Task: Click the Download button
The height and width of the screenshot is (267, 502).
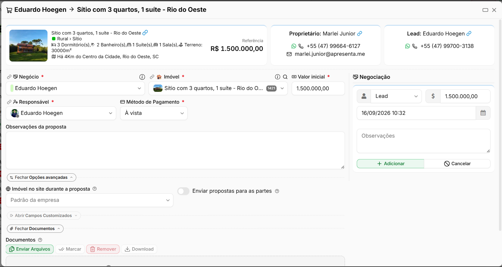Action: coord(139,249)
